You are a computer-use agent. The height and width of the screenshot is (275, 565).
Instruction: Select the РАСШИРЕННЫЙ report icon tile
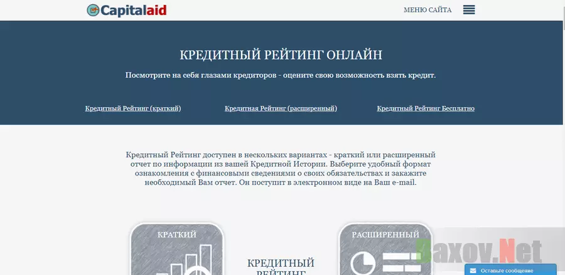(385, 249)
